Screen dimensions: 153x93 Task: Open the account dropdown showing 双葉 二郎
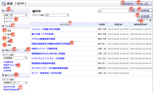pyautogui.click(x=15, y=15)
